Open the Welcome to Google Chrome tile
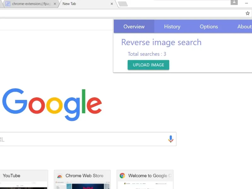 coord(145,180)
